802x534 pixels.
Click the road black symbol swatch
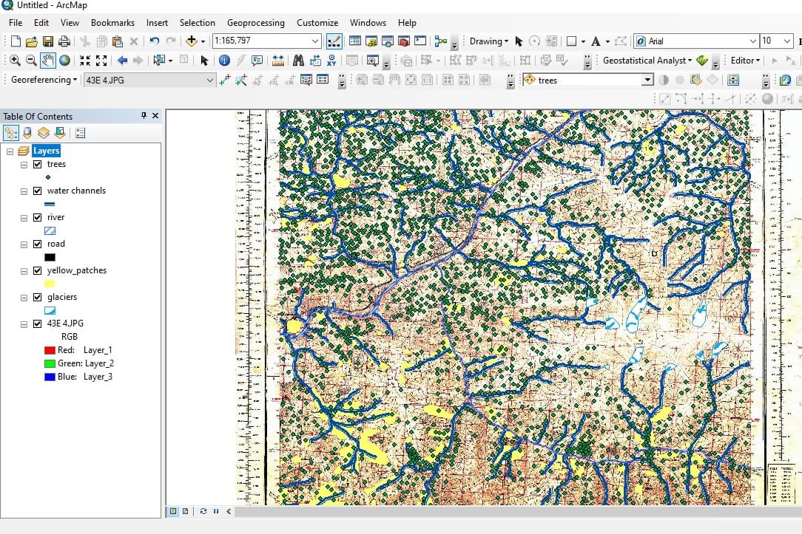(50, 257)
